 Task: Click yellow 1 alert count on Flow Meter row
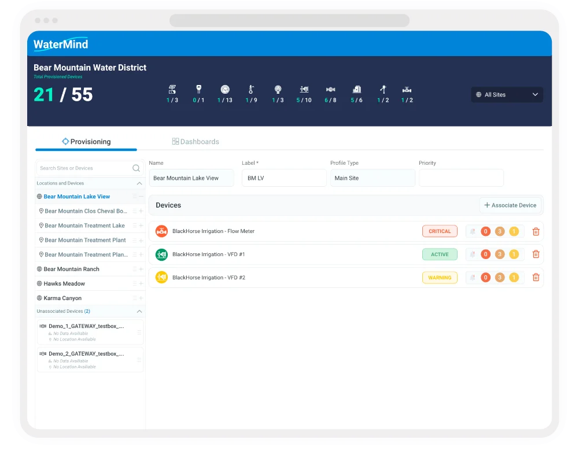coord(514,231)
